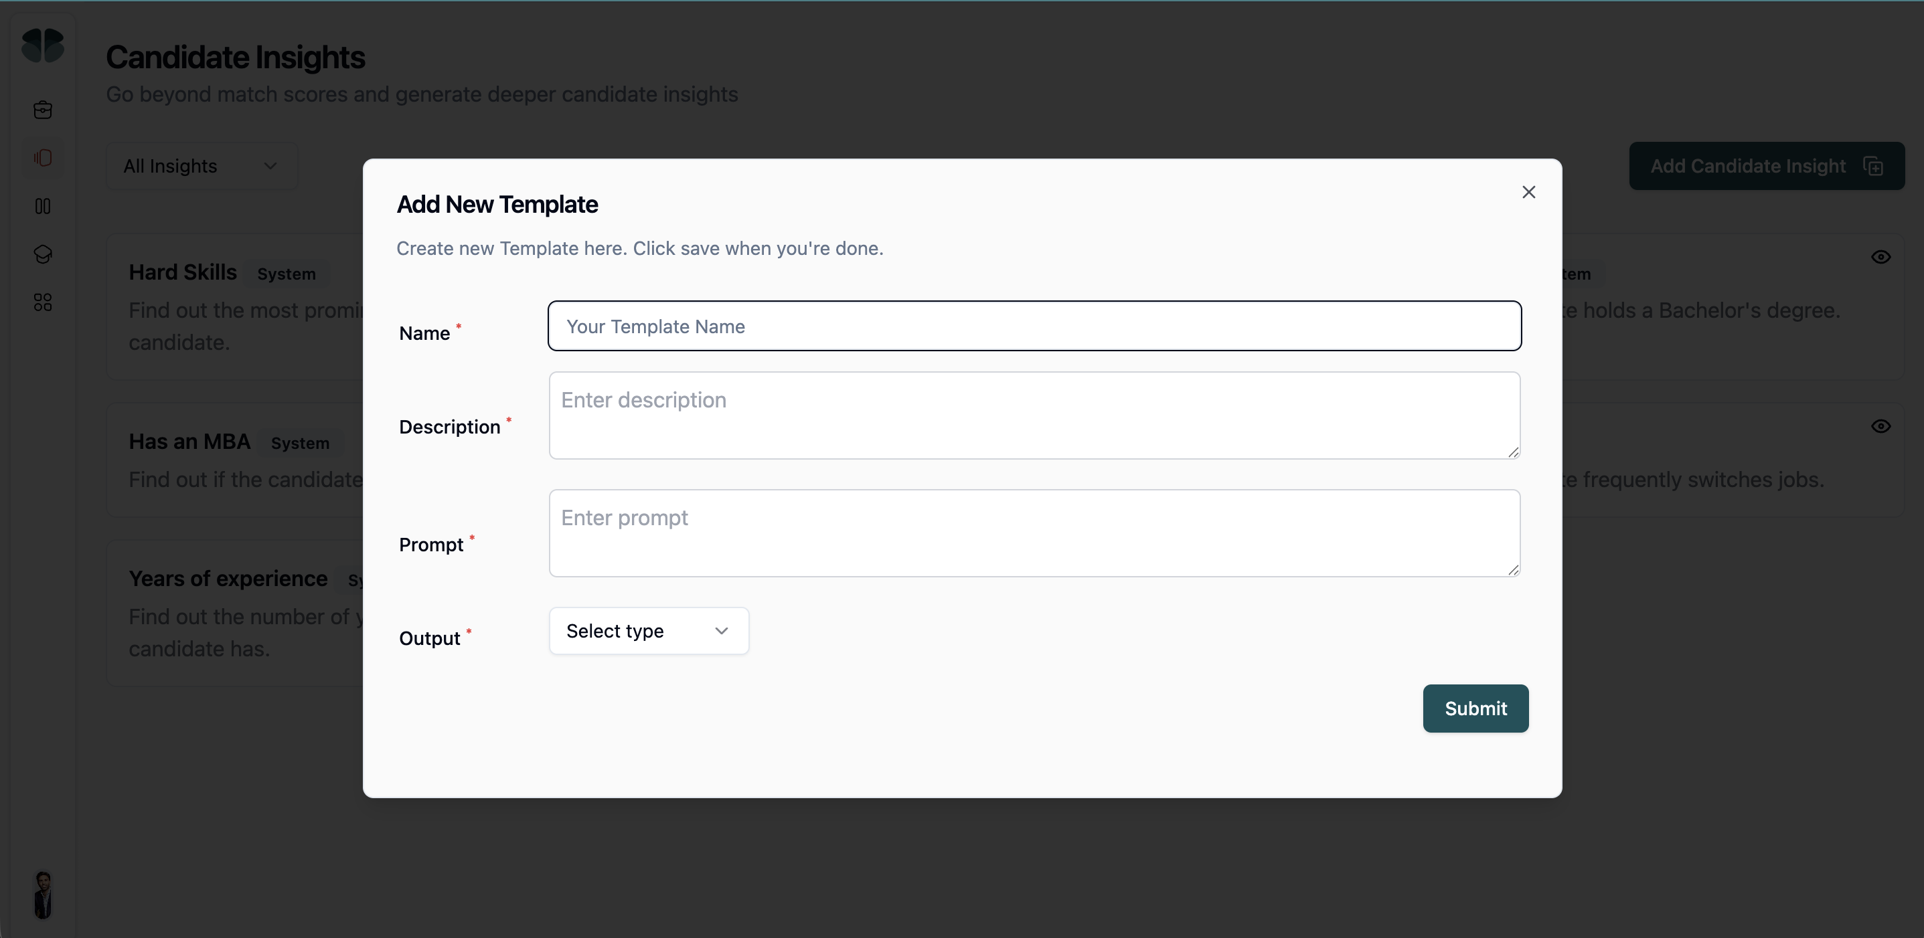Toggle the eye icon on the switches jobs card
1924x938 pixels.
click(x=1880, y=426)
